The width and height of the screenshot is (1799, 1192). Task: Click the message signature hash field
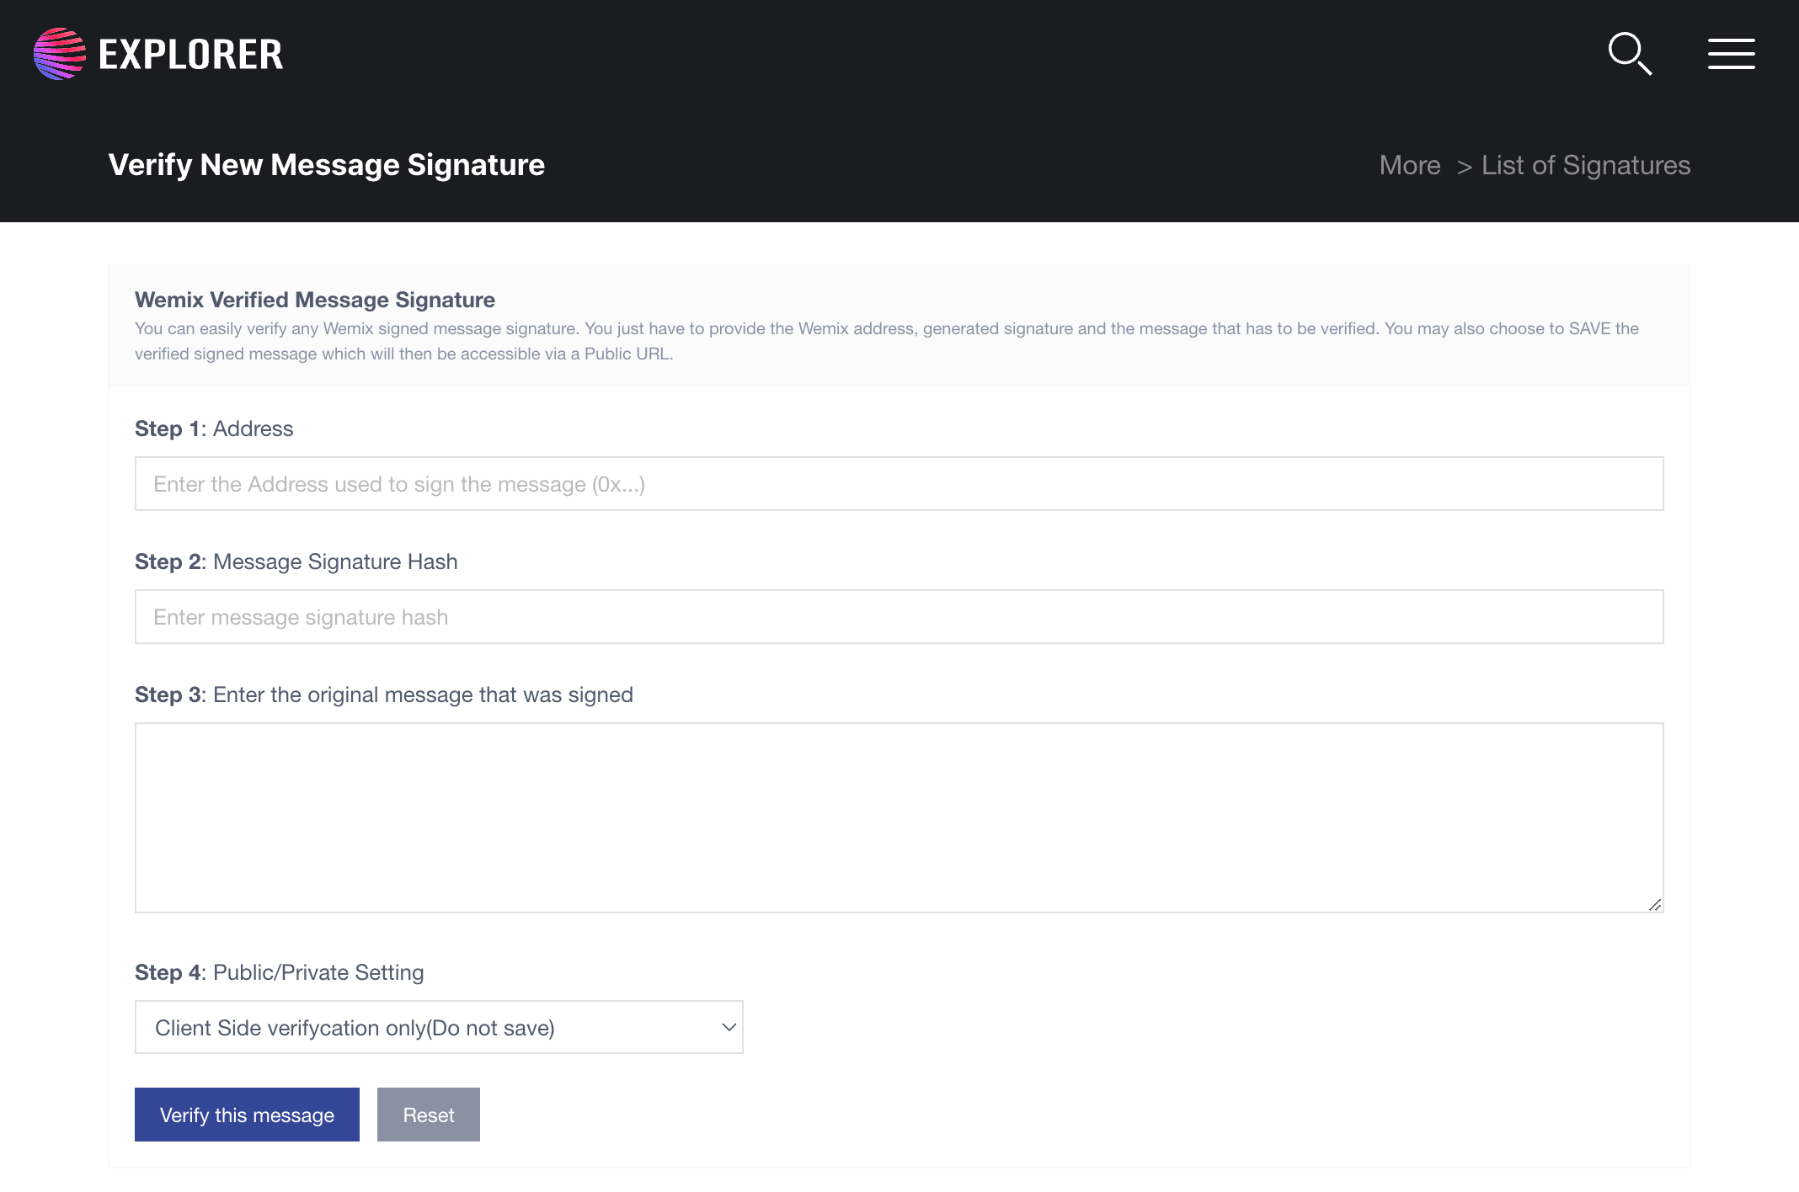pos(899,617)
